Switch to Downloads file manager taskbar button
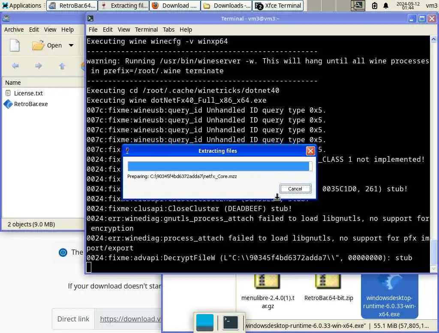The image size is (439, 333). [226, 6]
